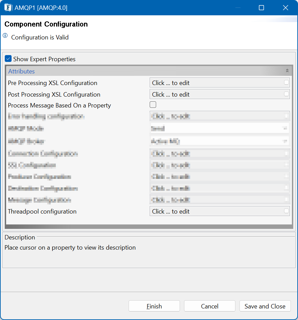Click Save and Close
Screen dimensions: 298x320
[x=265, y=306]
